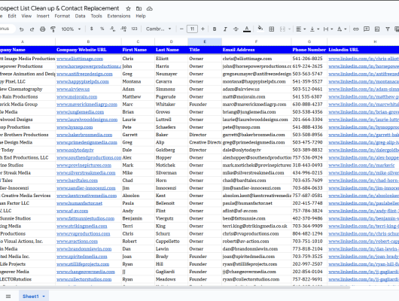Open the www.humanfactor.net link
Image resolution: width=399 pixels, height=301 pixels.
click(79, 203)
